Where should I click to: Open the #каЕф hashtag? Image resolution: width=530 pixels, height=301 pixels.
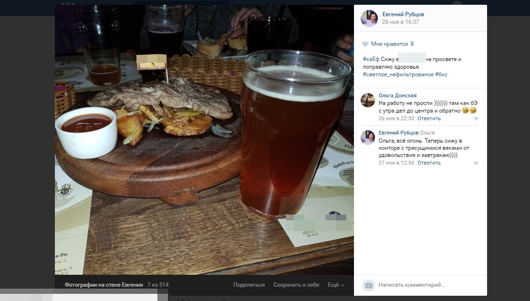371,59
